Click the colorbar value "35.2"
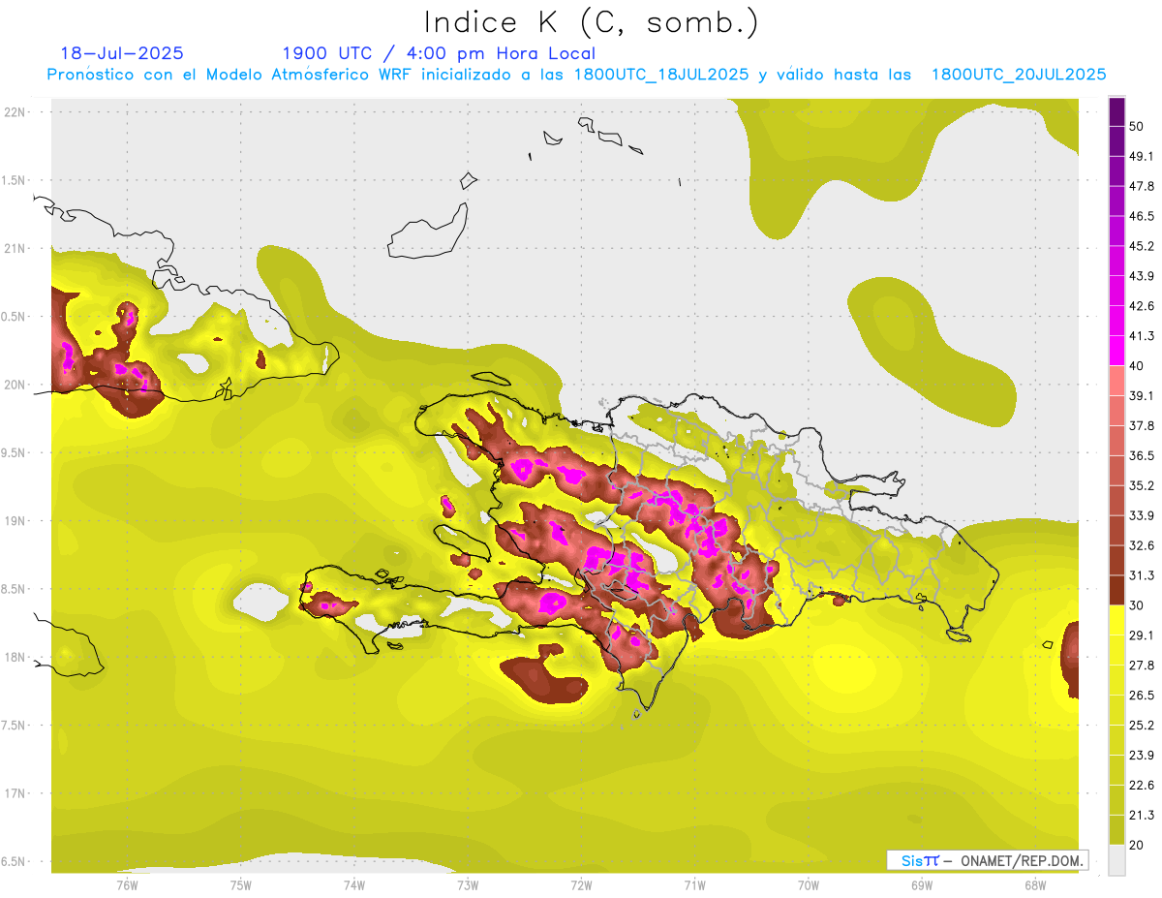Viewport: 1162px width, 898px height. click(1142, 485)
